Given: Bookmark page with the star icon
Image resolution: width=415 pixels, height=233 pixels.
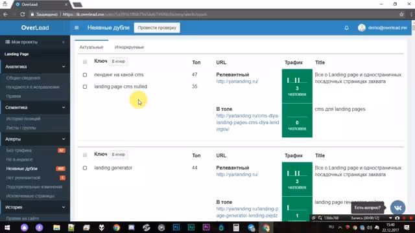Looking at the screenshot, I should (401, 14).
